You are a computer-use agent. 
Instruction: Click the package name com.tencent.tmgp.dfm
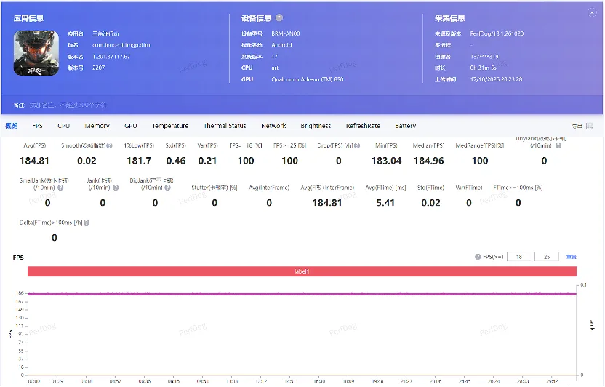pos(121,45)
